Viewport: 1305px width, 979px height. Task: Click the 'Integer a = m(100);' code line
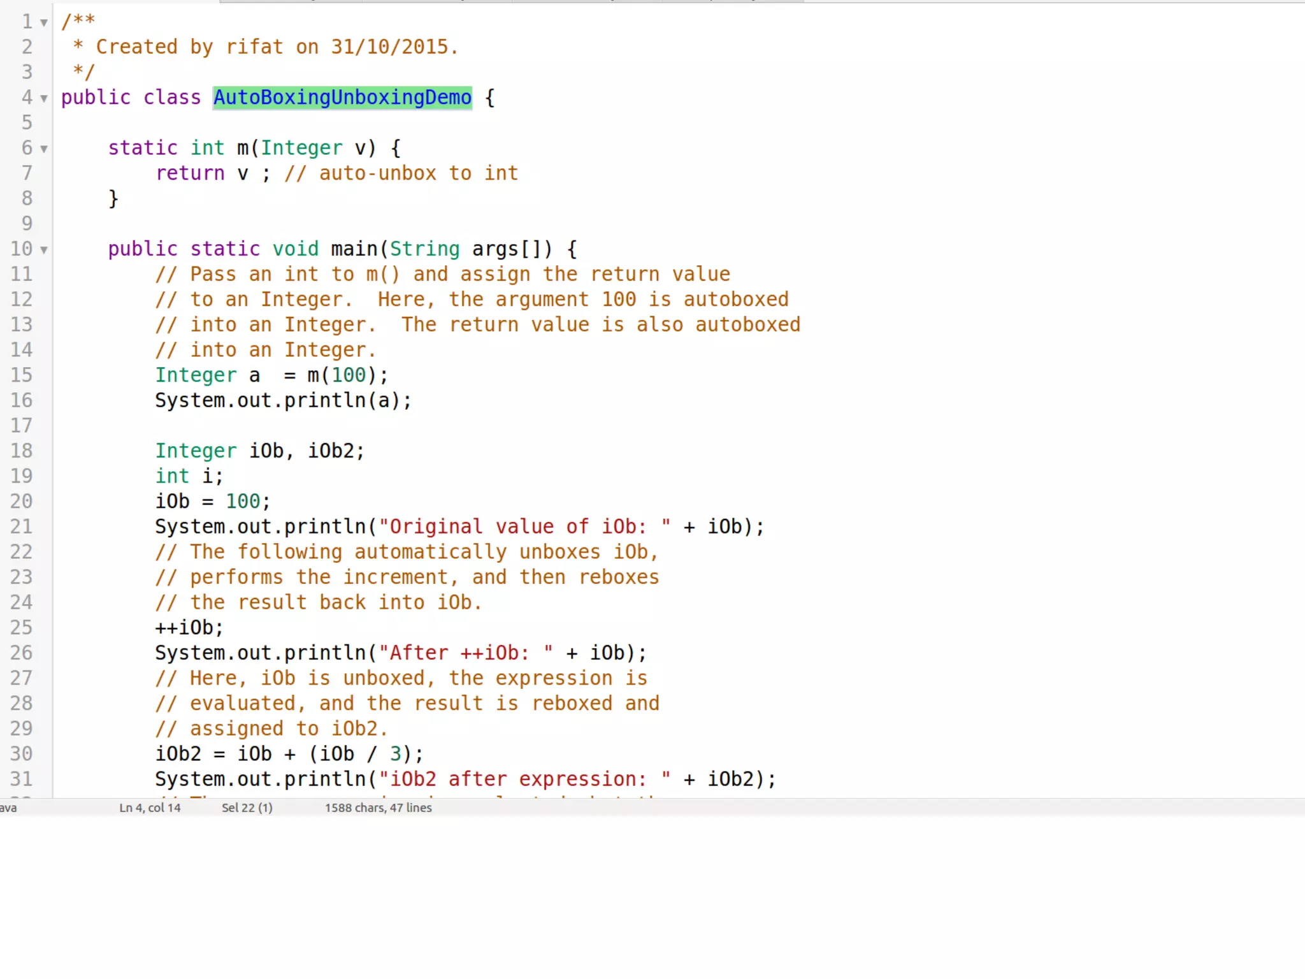[271, 375]
